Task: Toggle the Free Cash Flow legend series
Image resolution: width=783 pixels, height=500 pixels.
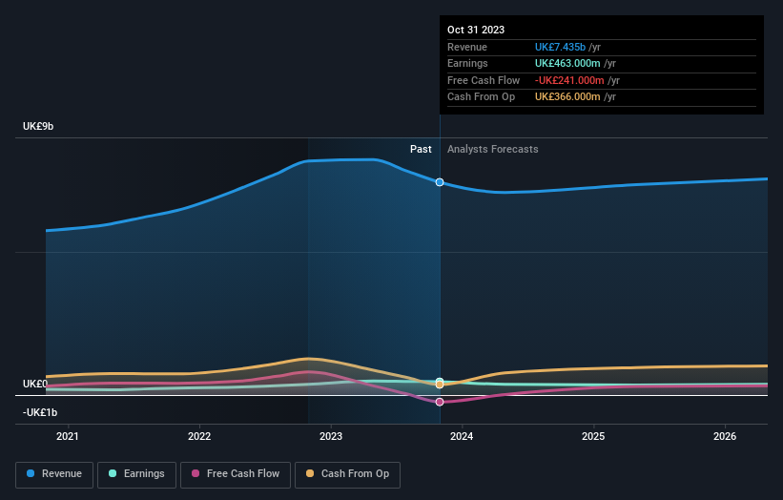Action: tap(236, 474)
